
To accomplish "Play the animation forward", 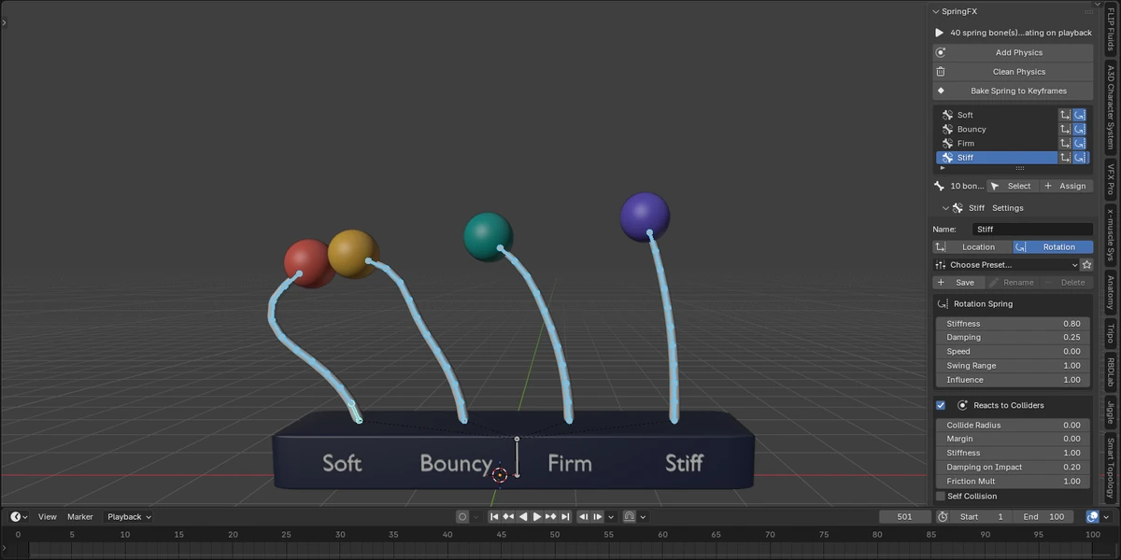I will [x=537, y=517].
